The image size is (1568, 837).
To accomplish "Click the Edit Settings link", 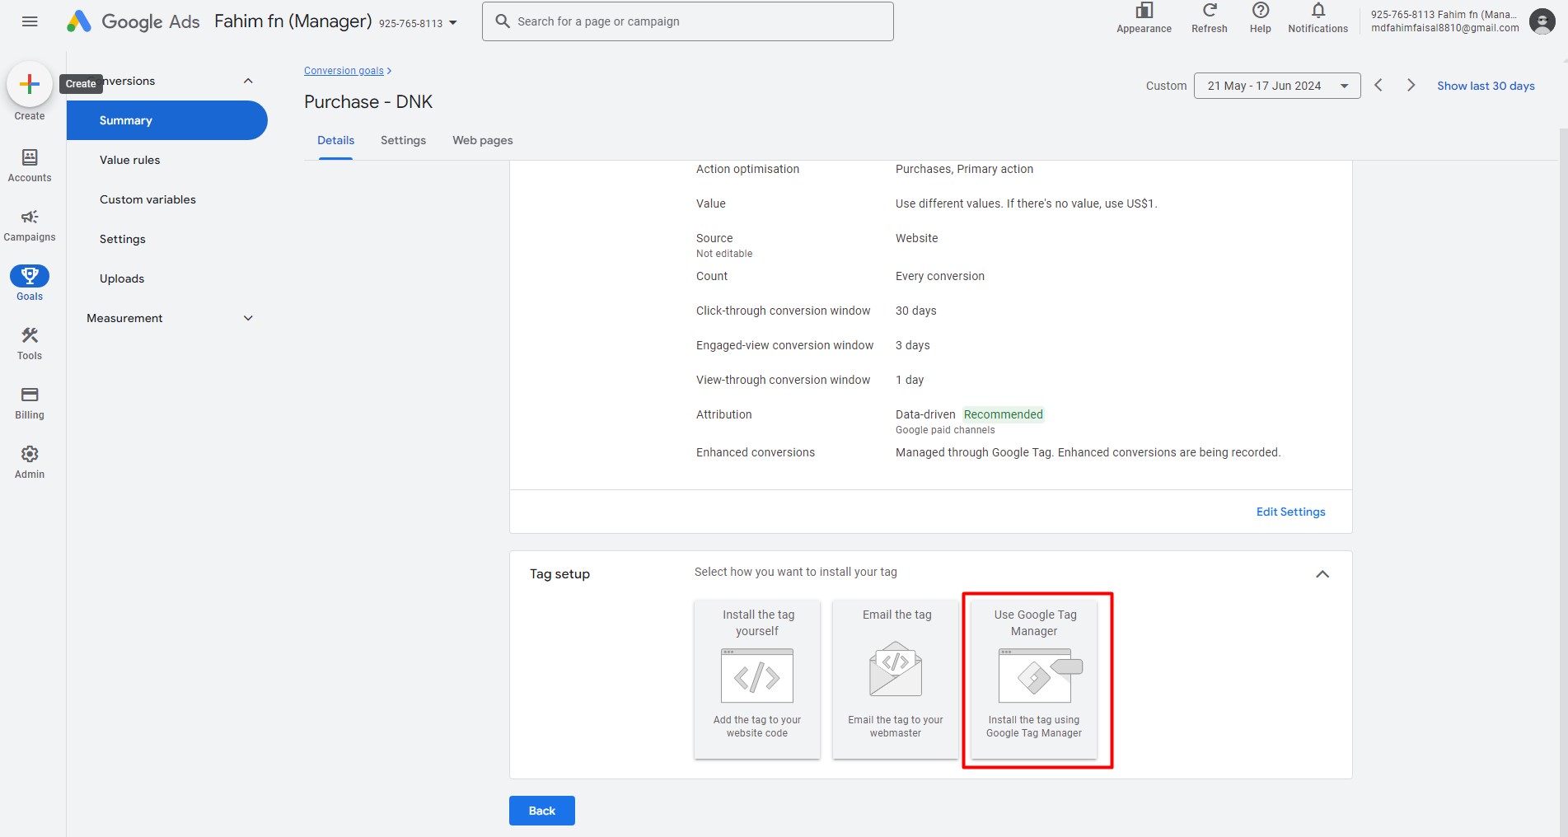I will coord(1290,512).
